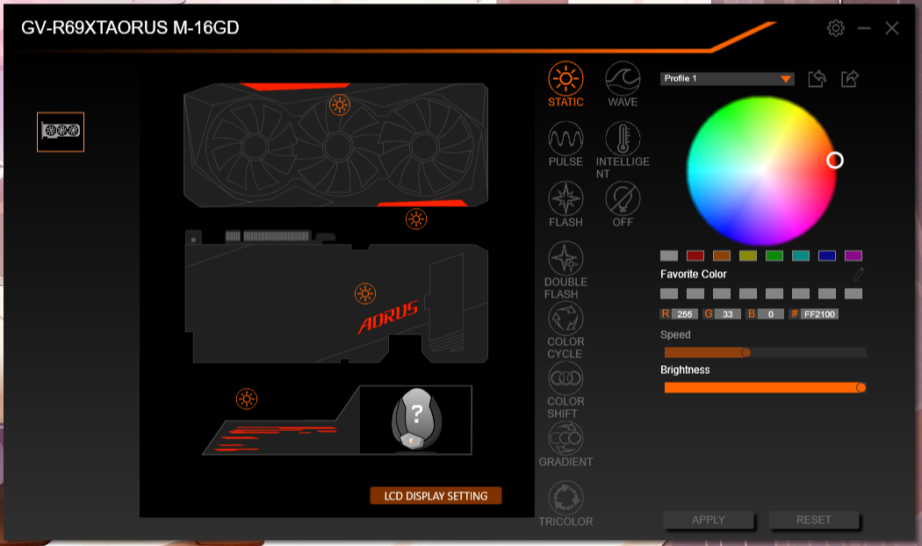Select the AORUS logo backplate LED zone icon
The image size is (922, 546).
[365, 293]
